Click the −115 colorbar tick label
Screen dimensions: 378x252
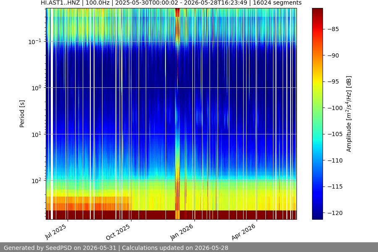pyautogui.click(x=335, y=186)
